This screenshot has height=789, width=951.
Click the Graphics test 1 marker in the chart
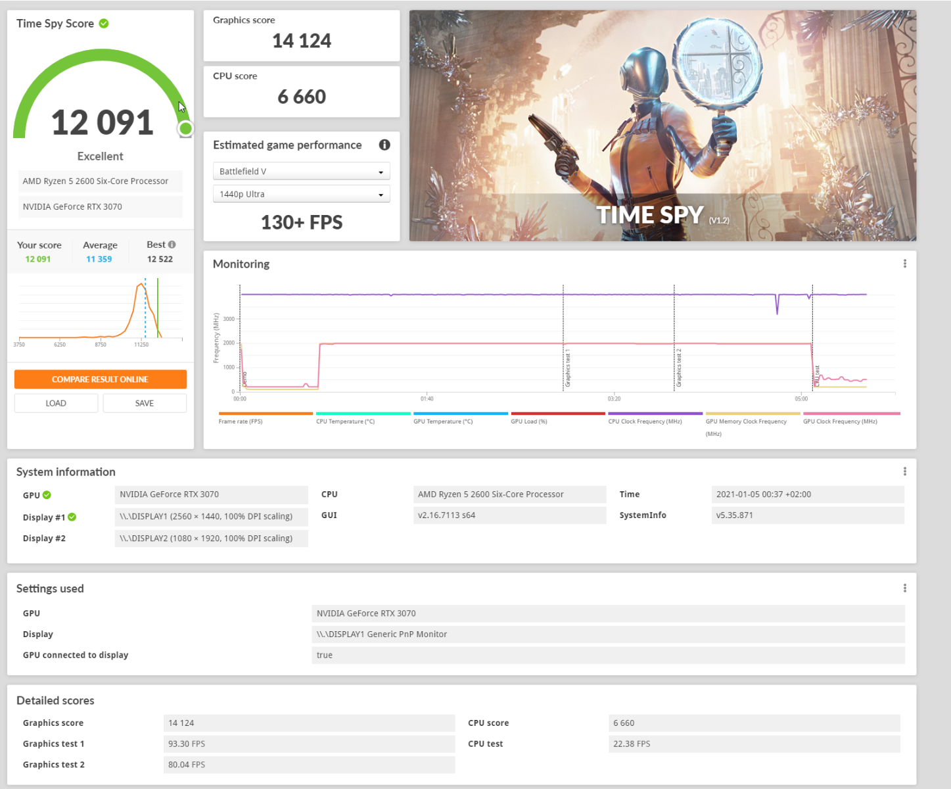(x=568, y=370)
